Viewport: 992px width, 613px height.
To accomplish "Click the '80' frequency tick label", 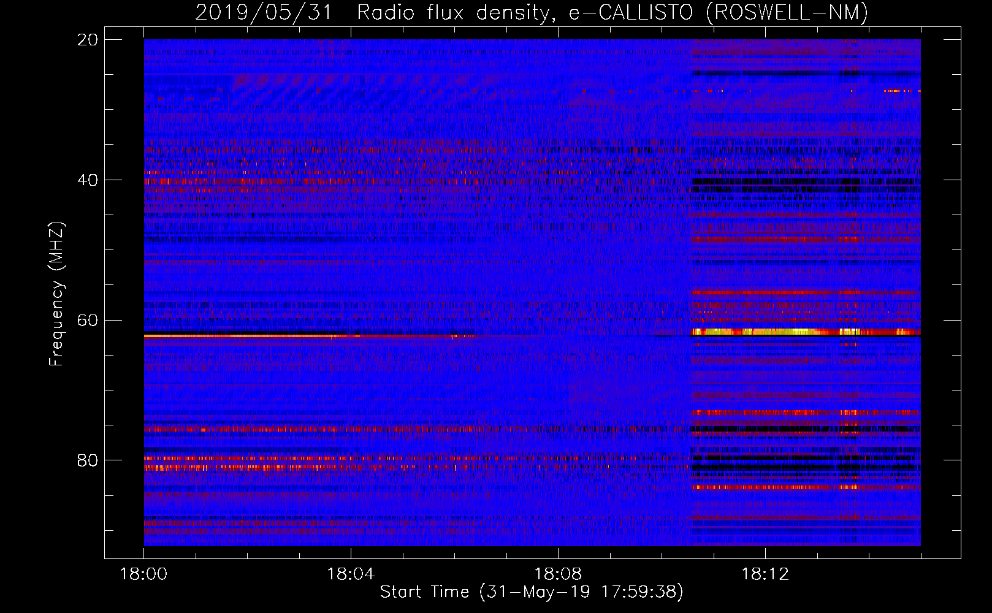I will (x=88, y=460).
